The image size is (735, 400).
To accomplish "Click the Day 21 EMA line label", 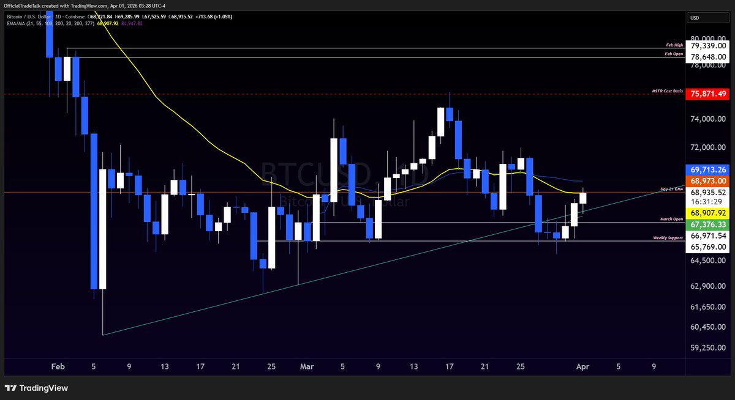I will 672,190.
